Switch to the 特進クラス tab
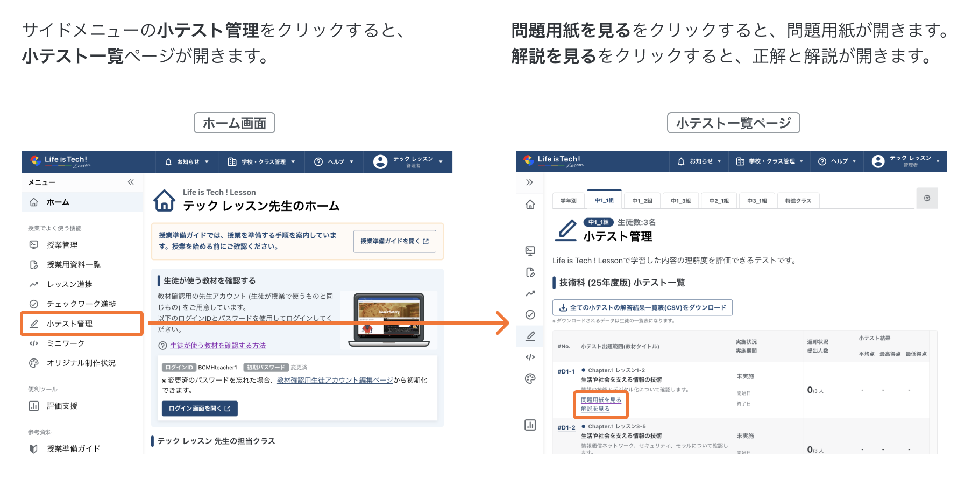This screenshot has width=979, height=478. [x=798, y=201]
